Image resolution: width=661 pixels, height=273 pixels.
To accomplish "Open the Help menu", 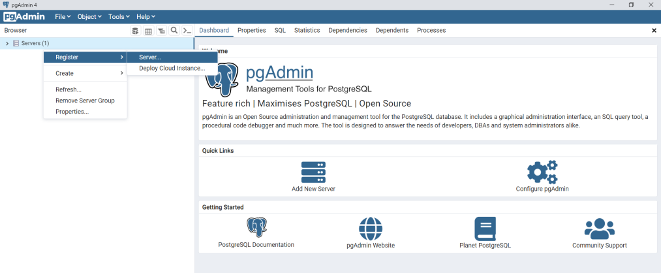I will tap(146, 17).
